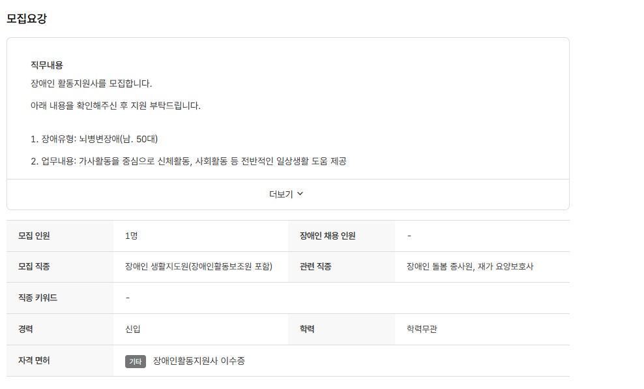Click the 신입 experience value

coord(132,329)
